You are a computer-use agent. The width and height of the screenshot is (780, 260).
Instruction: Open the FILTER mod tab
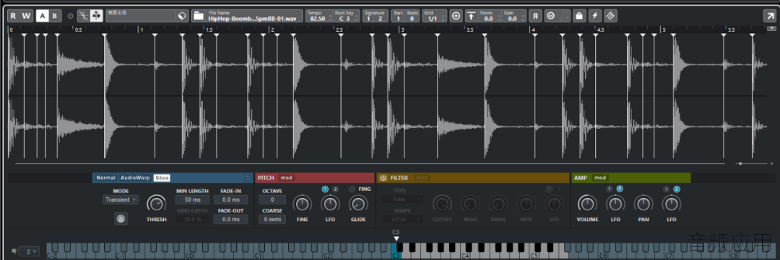[x=421, y=178]
